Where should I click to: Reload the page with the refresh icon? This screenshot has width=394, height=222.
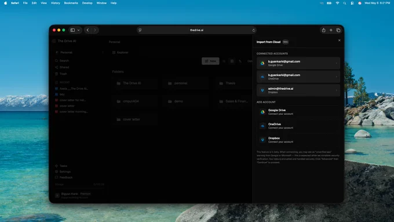[x=254, y=30]
